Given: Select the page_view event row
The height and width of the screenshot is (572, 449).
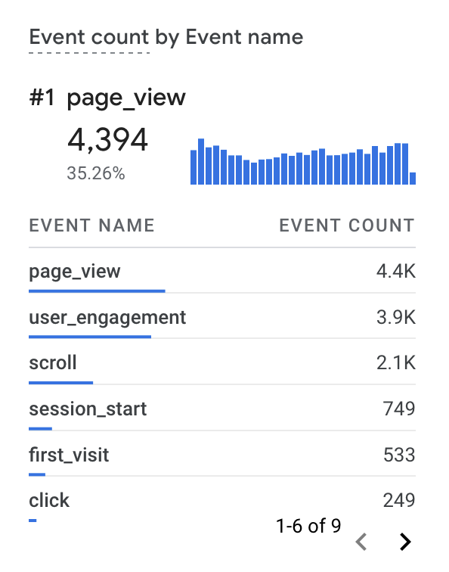Looking at the screenshot, I should (x=222, y=271).
